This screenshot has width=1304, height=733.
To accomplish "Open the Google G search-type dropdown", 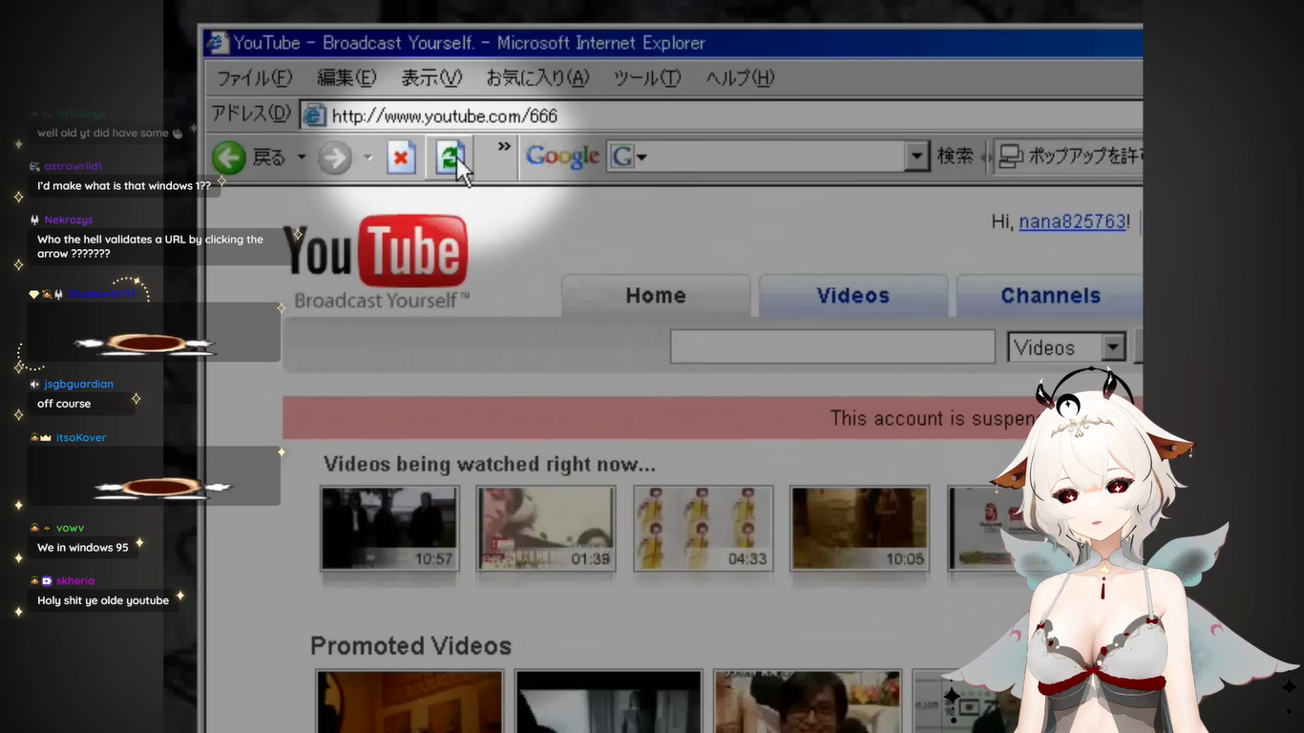I will point(629,157).
